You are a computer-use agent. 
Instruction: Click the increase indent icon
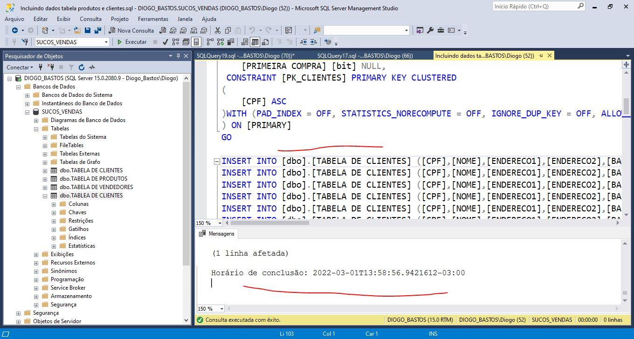click(x=314, y=42)
